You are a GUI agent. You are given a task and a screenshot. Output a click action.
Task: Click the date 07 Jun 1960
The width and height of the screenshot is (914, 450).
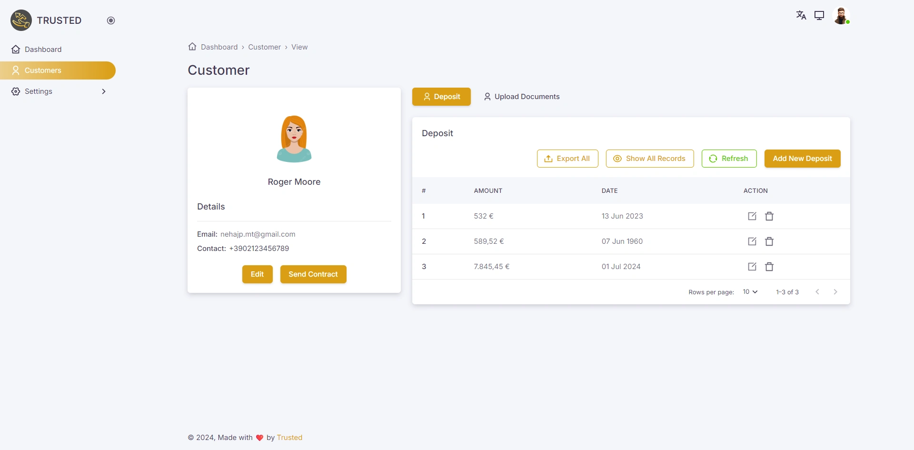622,241
